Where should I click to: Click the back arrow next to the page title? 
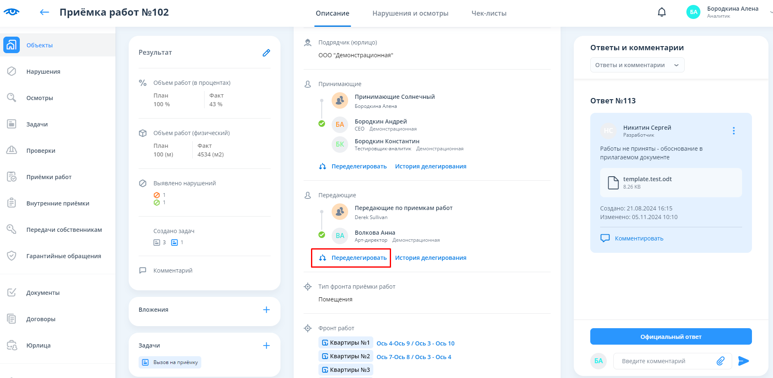[x=44, y=12]
